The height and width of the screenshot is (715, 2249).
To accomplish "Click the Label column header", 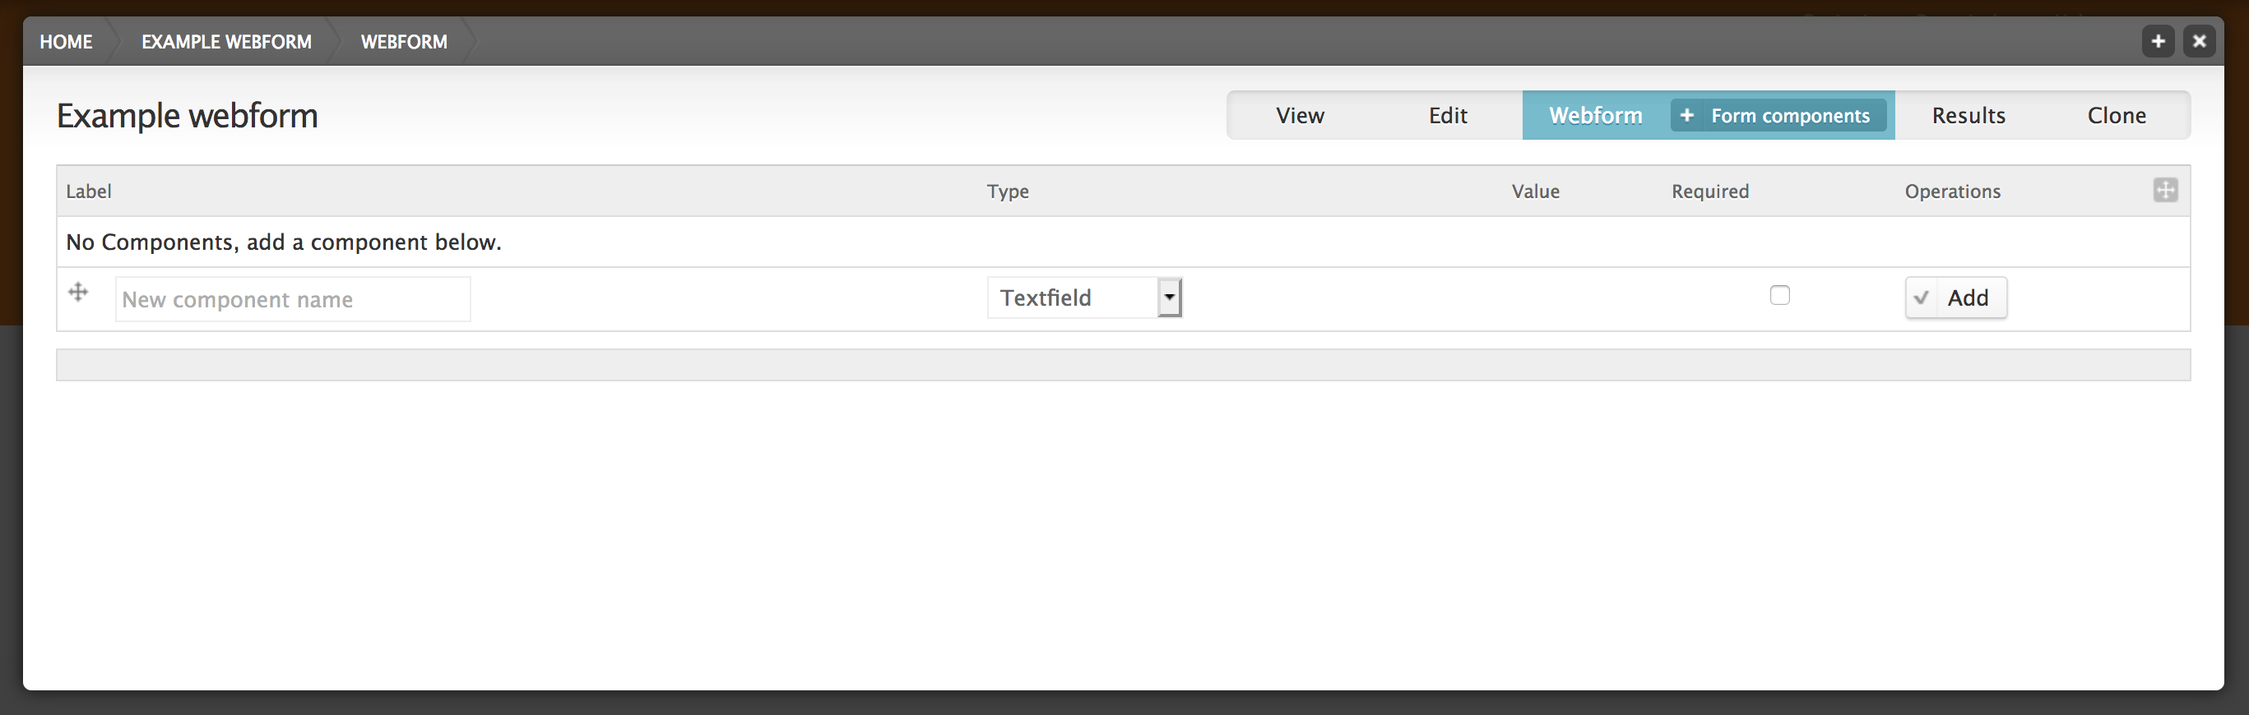I will (88, 191).
